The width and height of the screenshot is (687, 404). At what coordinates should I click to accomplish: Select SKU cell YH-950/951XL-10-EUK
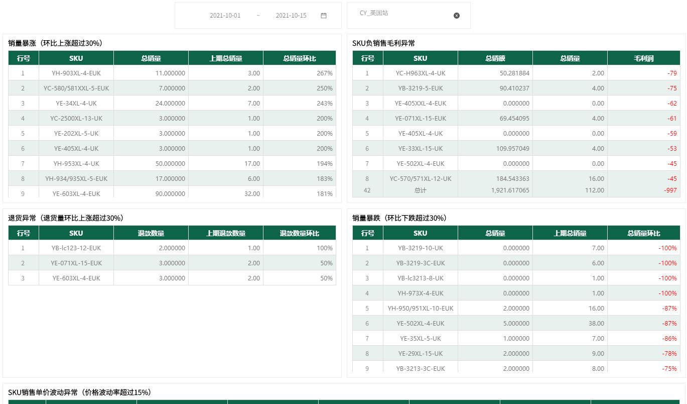coord(421,309)
